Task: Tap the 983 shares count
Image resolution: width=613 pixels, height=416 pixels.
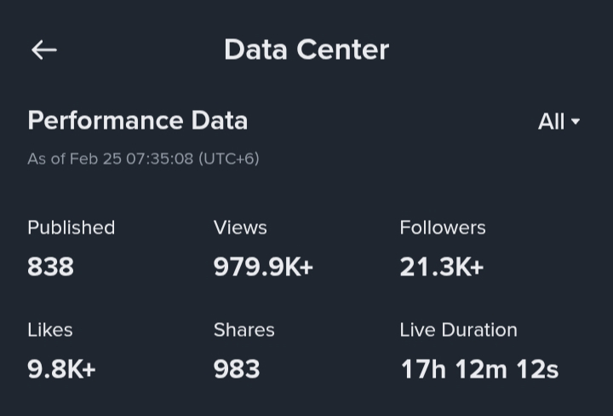Action: point(237,369)
